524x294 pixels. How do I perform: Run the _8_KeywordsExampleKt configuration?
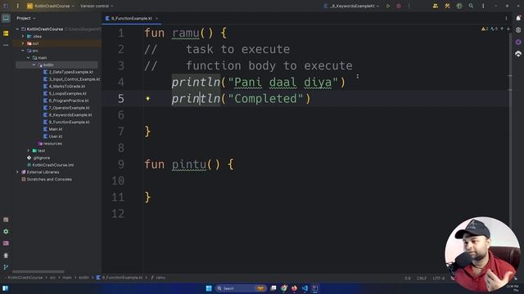point(388,6)
